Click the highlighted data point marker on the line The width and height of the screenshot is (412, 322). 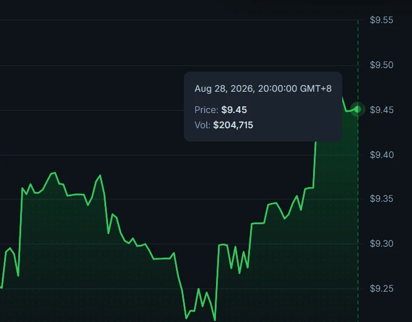tap(357, 109)
